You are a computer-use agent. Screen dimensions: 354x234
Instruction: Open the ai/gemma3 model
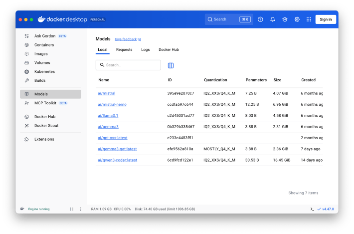[x=108, y=127]
